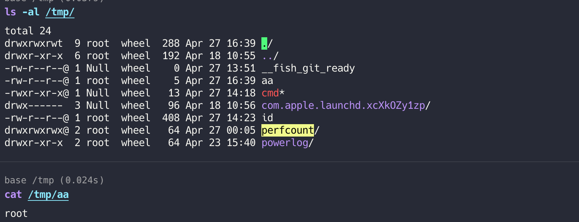
Task: Click the highlighted perfcount directory name
Action: pos(288,130)
